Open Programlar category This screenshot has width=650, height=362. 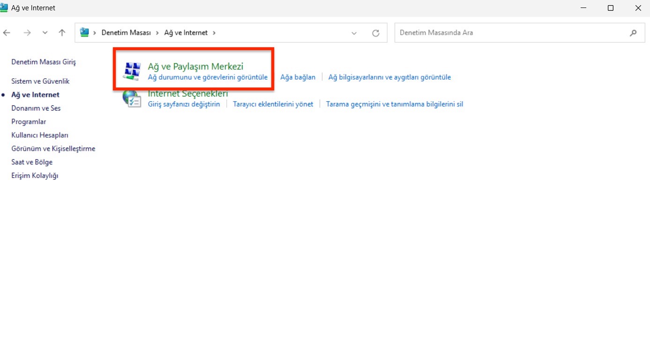tap(29, 122)
